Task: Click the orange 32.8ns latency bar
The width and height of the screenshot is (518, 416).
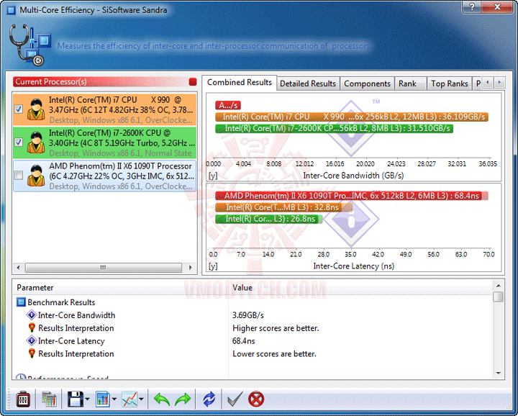Action: [x=283, y=207]
